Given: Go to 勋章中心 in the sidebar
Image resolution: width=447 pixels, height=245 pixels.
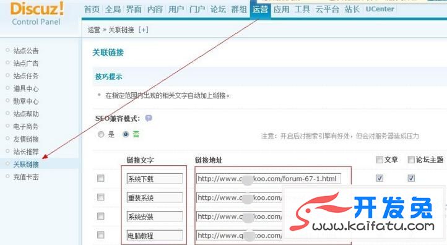Looking at the screenshot, I should (x=26, y=101).
